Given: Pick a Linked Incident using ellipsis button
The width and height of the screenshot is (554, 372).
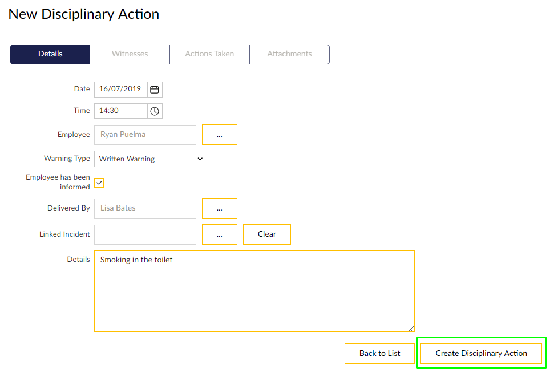Looking at the screenshot, I should tap(220, 234).
